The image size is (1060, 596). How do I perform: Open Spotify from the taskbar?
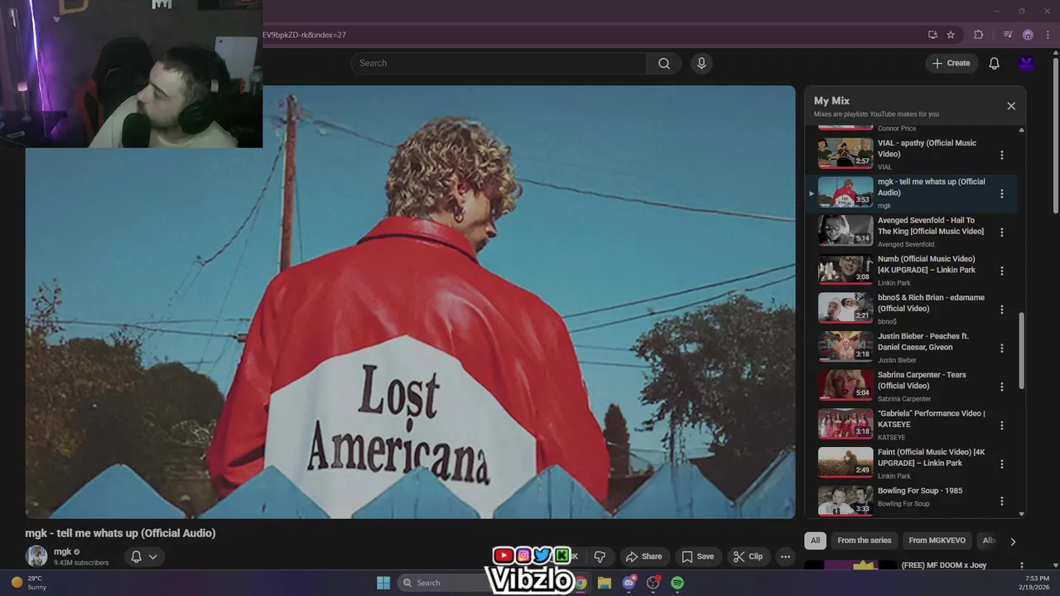677,583
